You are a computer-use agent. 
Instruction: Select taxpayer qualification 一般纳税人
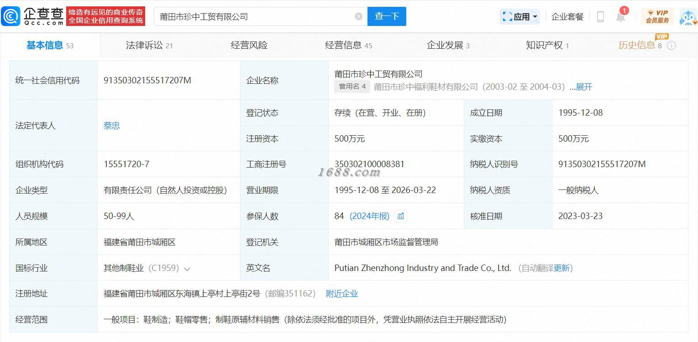(x=578, y=190)
